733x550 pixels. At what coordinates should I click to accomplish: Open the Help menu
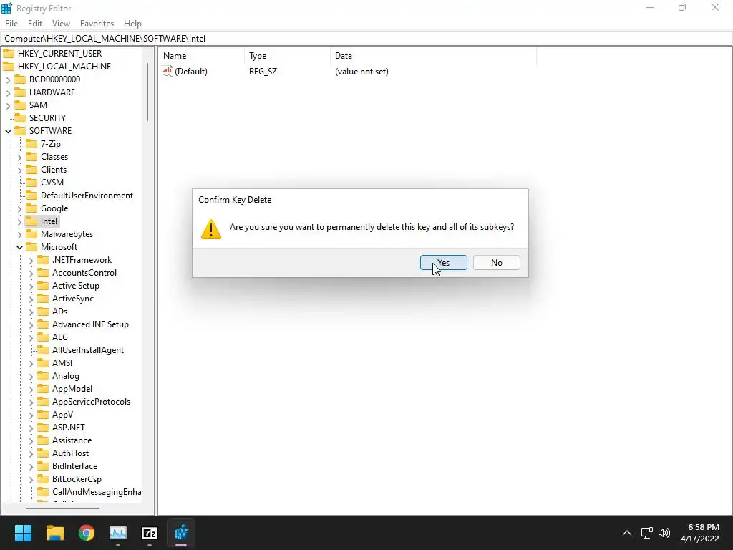point(132,24)
